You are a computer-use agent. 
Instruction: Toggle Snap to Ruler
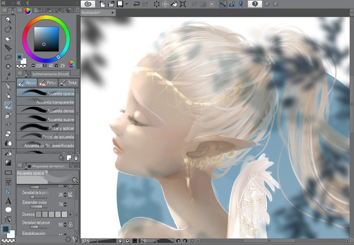(223, 4)
